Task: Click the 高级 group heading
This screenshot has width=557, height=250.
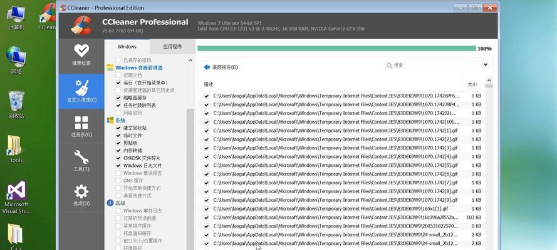Action: tap(120, 203)
